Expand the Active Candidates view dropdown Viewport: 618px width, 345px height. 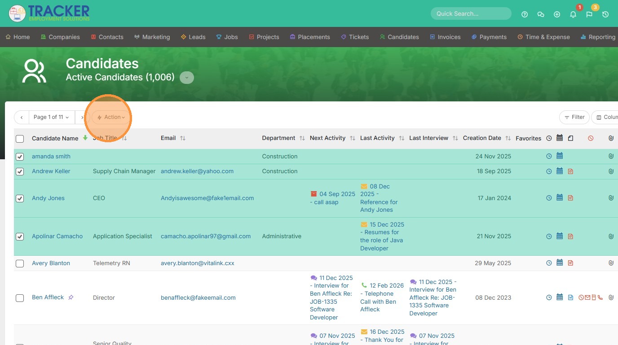coord(187,78)
